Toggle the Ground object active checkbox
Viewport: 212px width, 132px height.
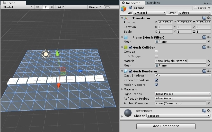point(130,8)
